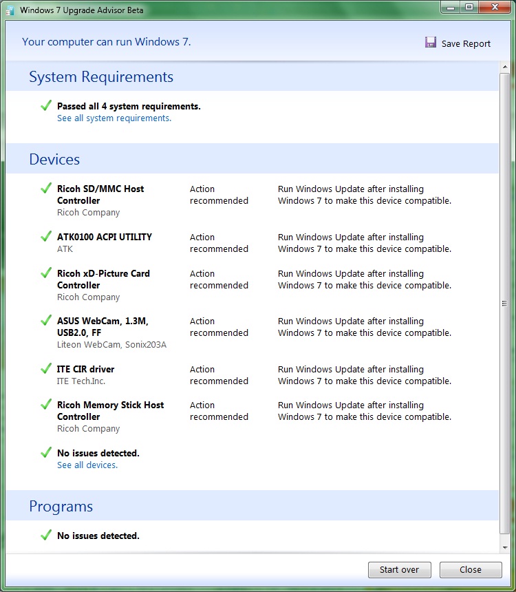Image resolution: width=516 pixels, height=592 pixels.
Task: Click the checkmark beside Devices No issues detected
Action: [46, 452]
